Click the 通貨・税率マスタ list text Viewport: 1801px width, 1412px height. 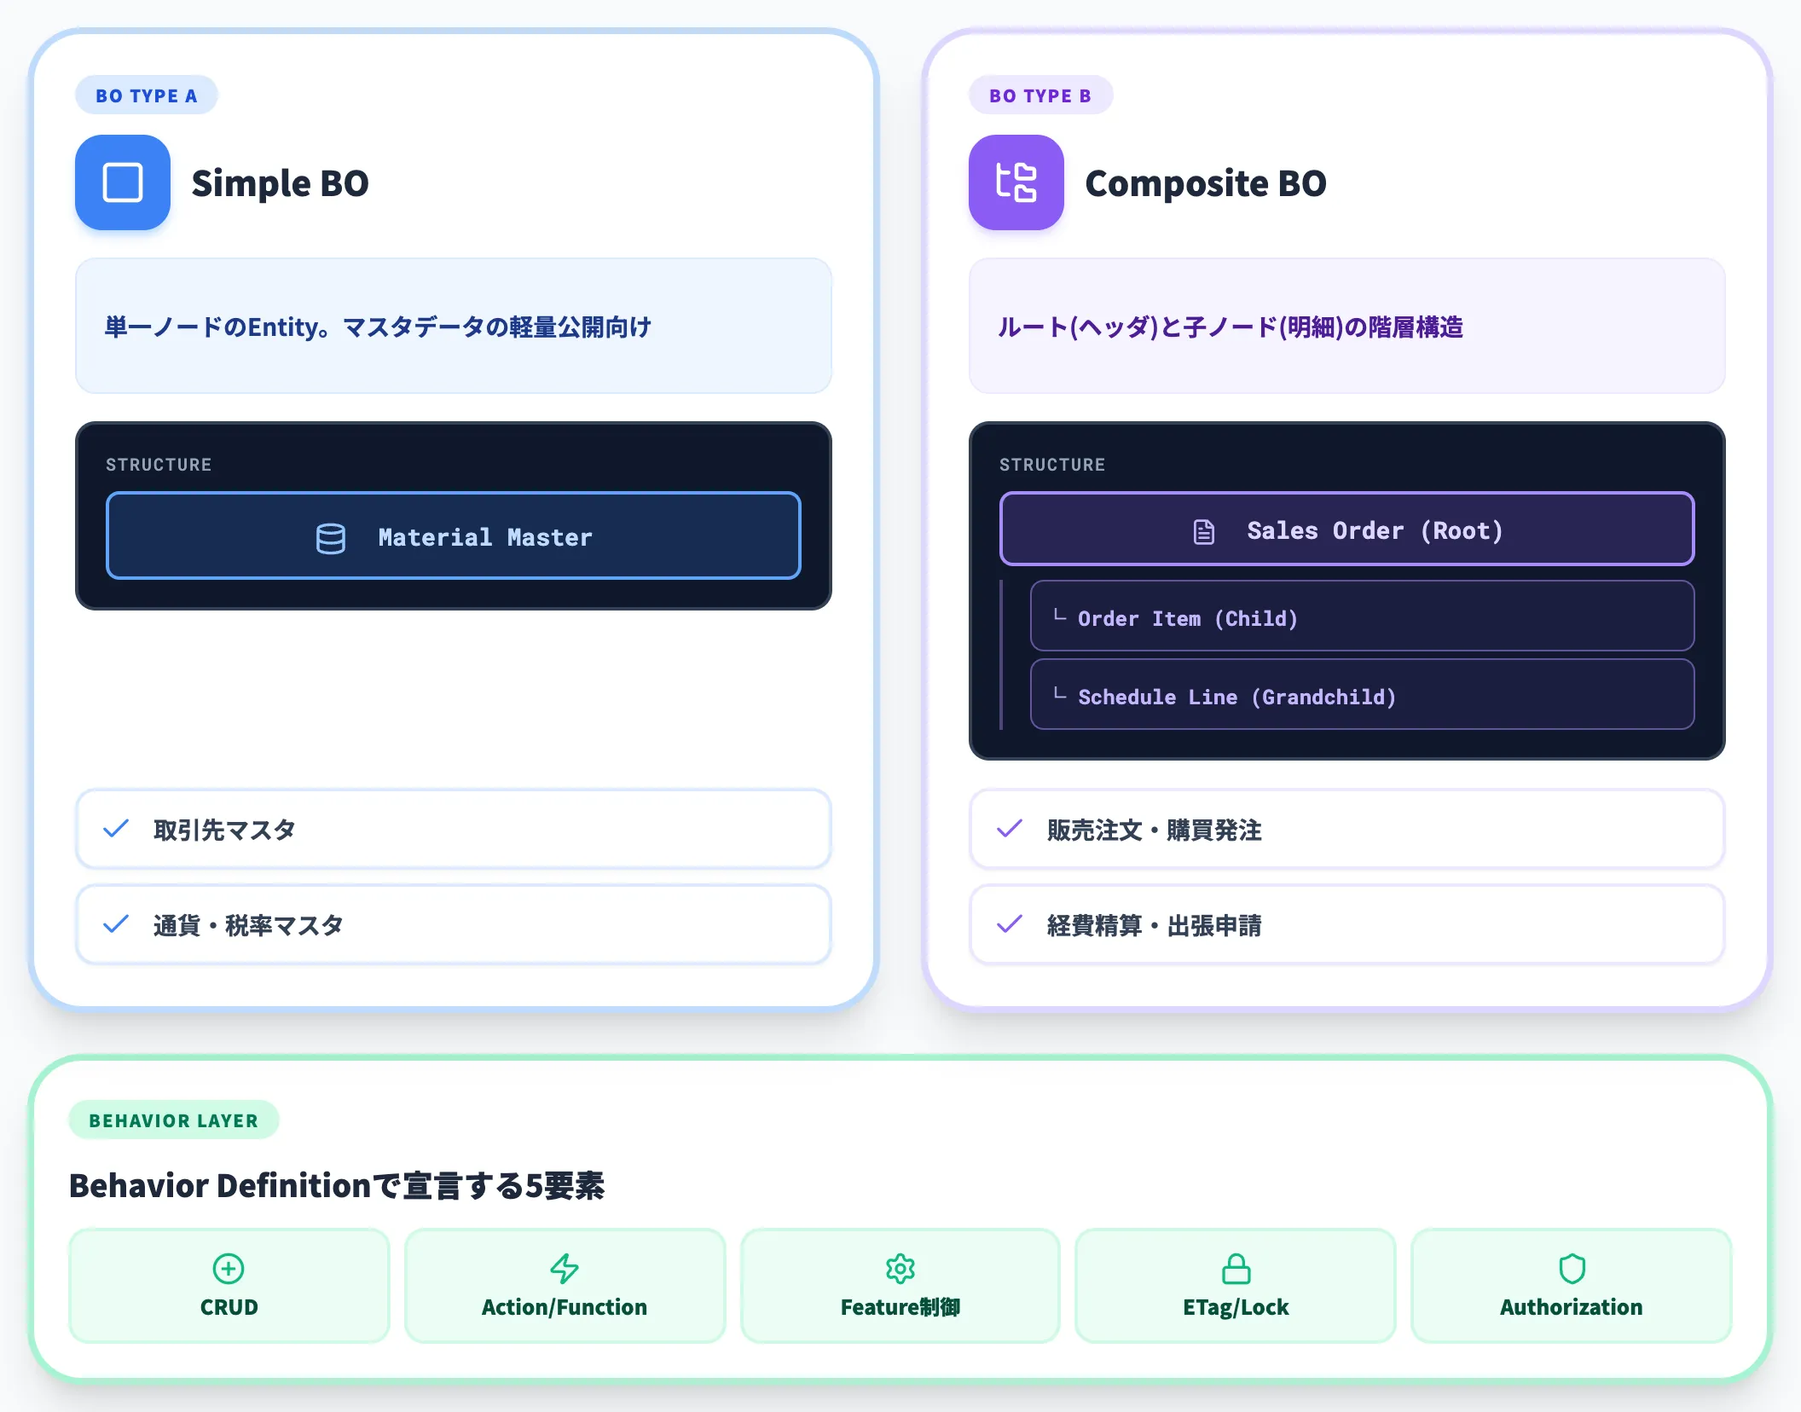(248, 925)
